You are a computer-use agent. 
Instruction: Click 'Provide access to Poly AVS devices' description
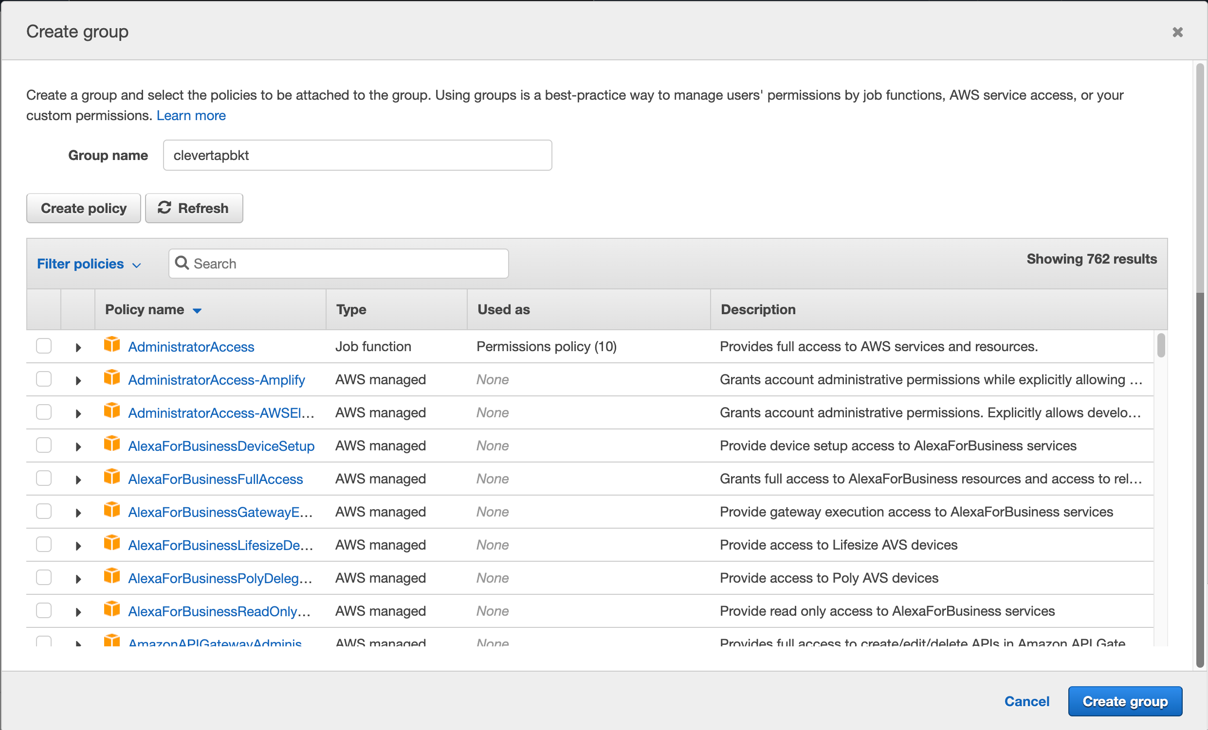[828, 578]
